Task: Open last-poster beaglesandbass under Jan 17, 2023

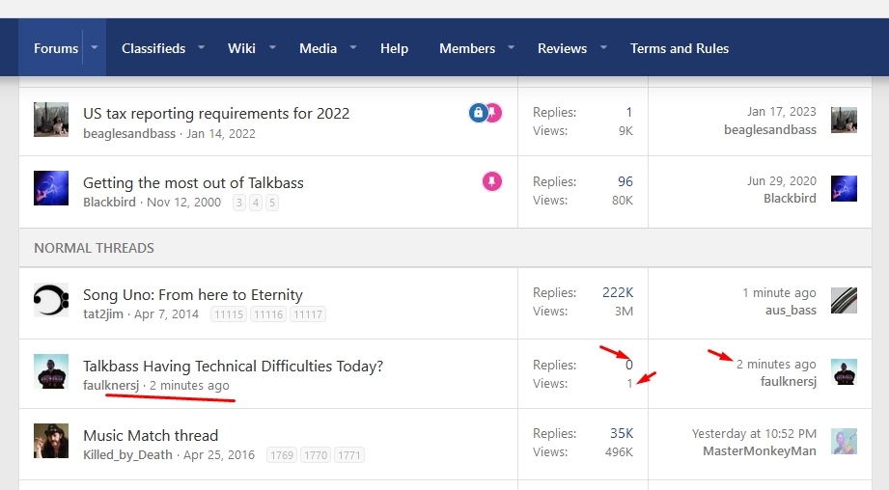Action: pos(770,129)
